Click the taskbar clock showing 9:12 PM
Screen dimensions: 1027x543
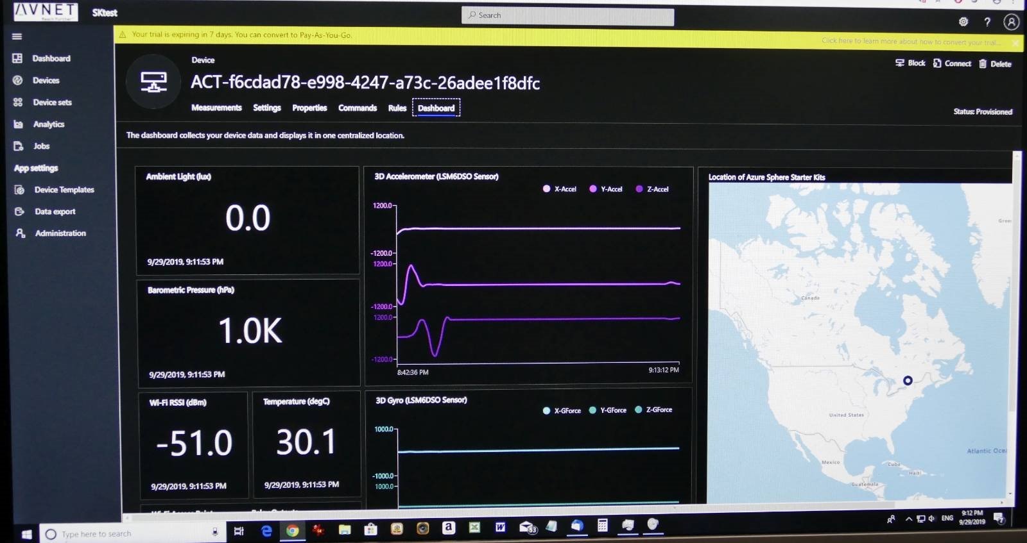[972, 517]
